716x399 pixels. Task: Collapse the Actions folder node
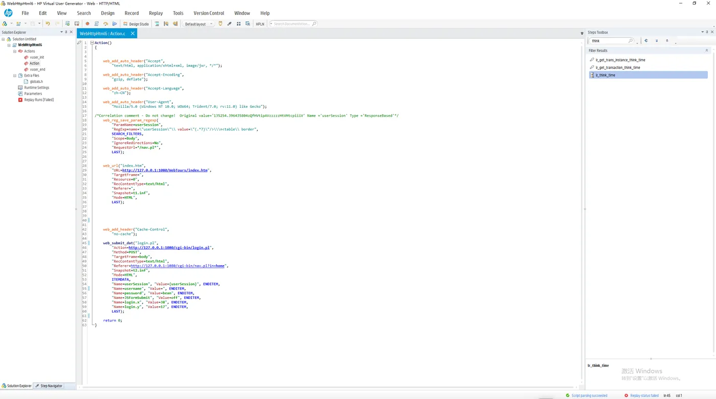tap(15, 51)
